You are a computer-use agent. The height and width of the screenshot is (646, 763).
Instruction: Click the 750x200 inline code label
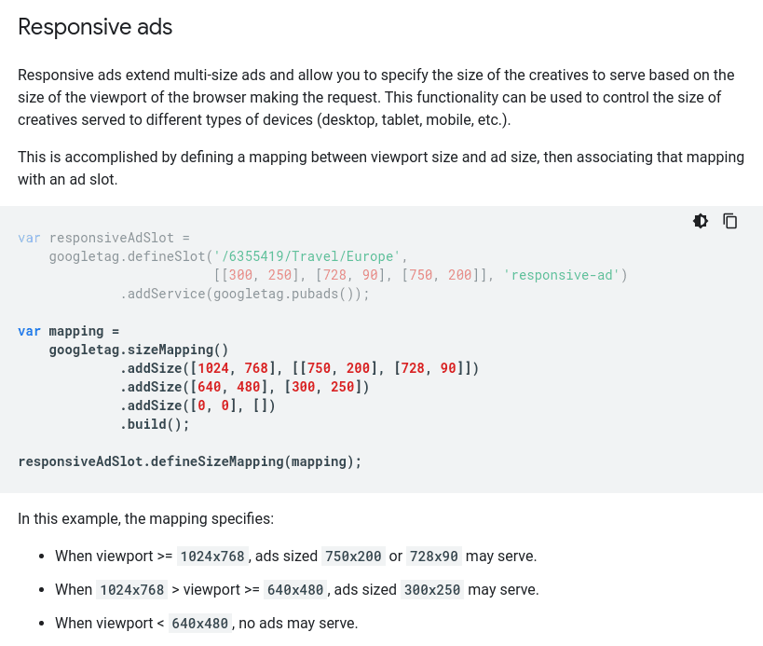(353, 556)
